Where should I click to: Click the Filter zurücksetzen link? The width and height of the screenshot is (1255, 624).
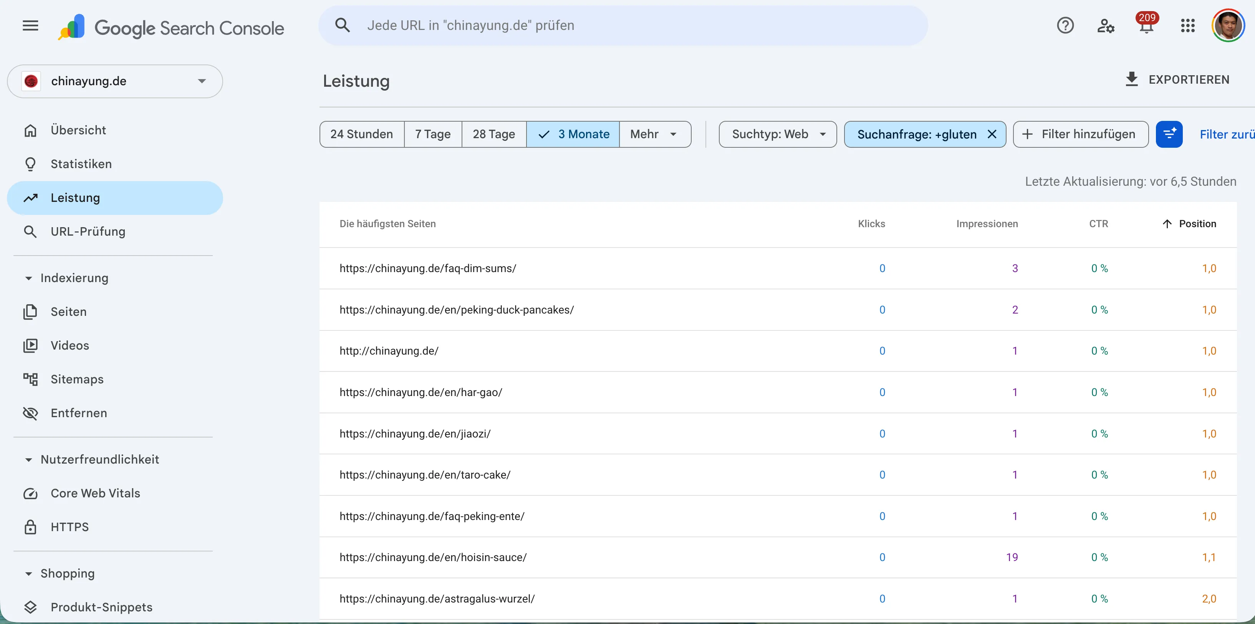point(1227,134)
